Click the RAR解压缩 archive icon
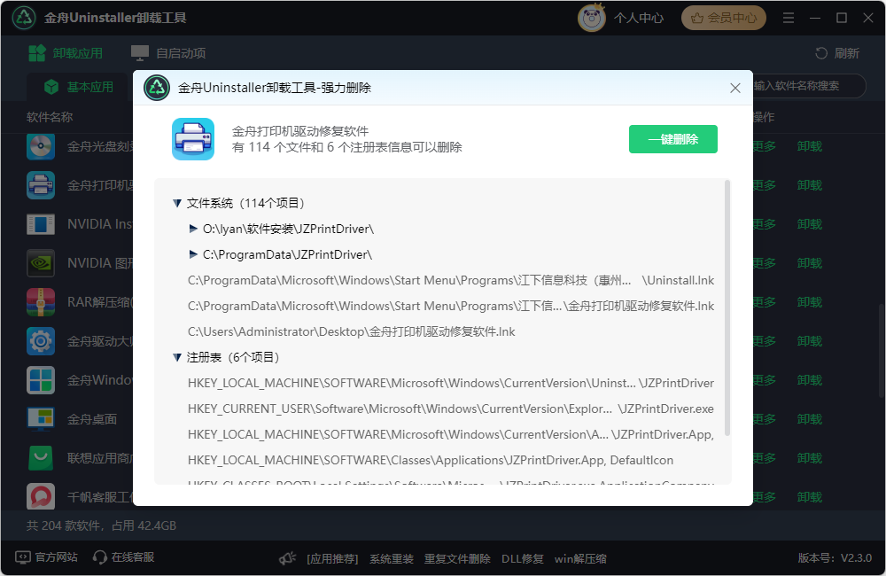The width and height of the screenshot is (886, 576). (x=41, y=302)
